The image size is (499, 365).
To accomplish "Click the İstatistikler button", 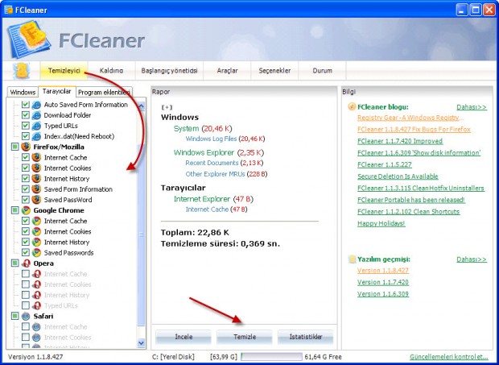I will point(306,337).
